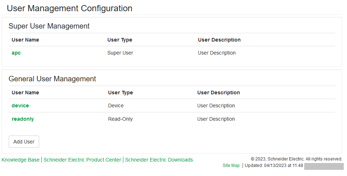
Task: Click User Type header in General User table
Action: (x=120, y=93)
